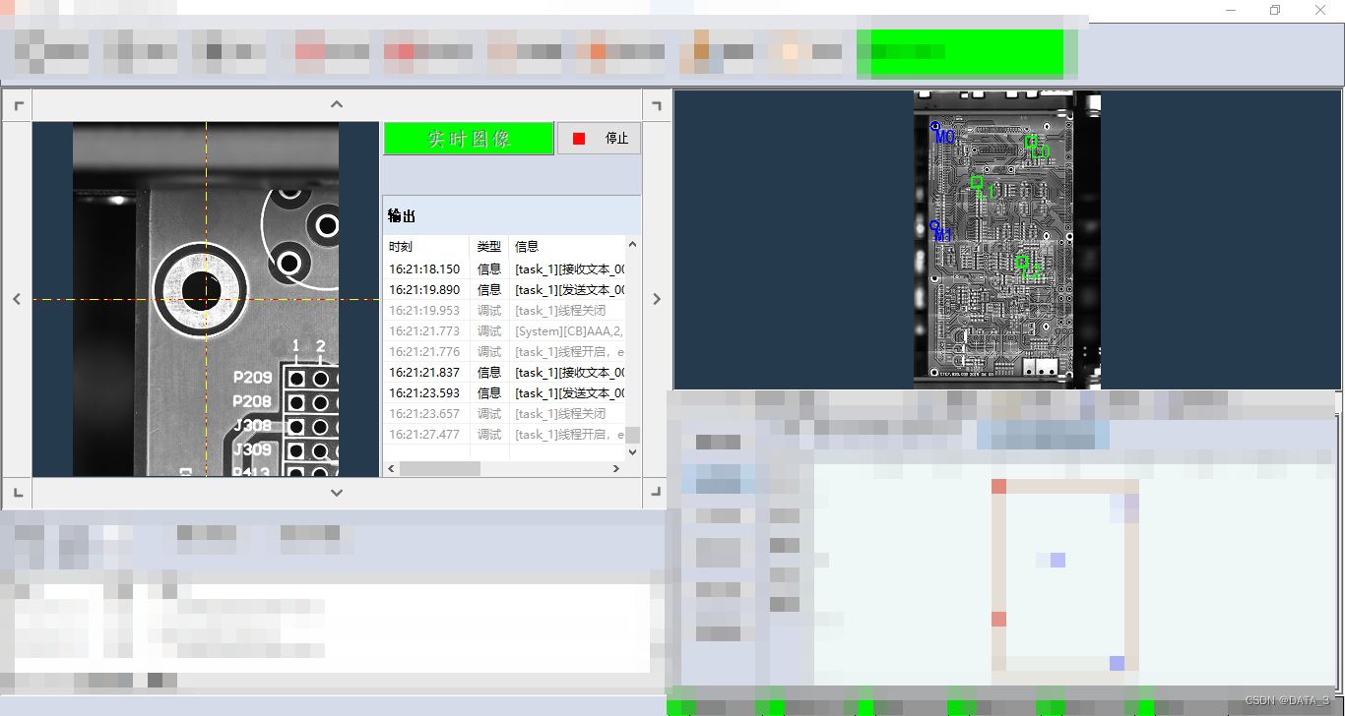Click the green 实时图像 live image button

click(469, 138)
